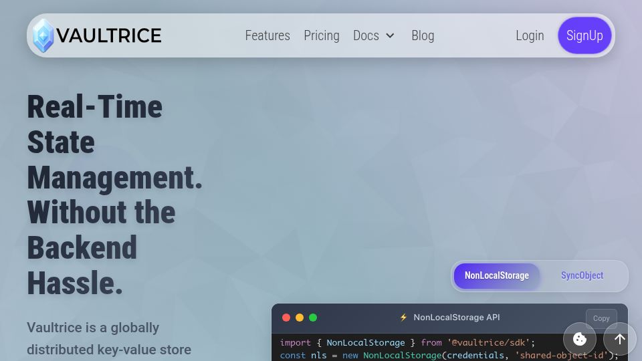The height and width of the screenshot is (361, 642).
Task: Click the lightning bolt icon in code header
Action: coord(403,317)
